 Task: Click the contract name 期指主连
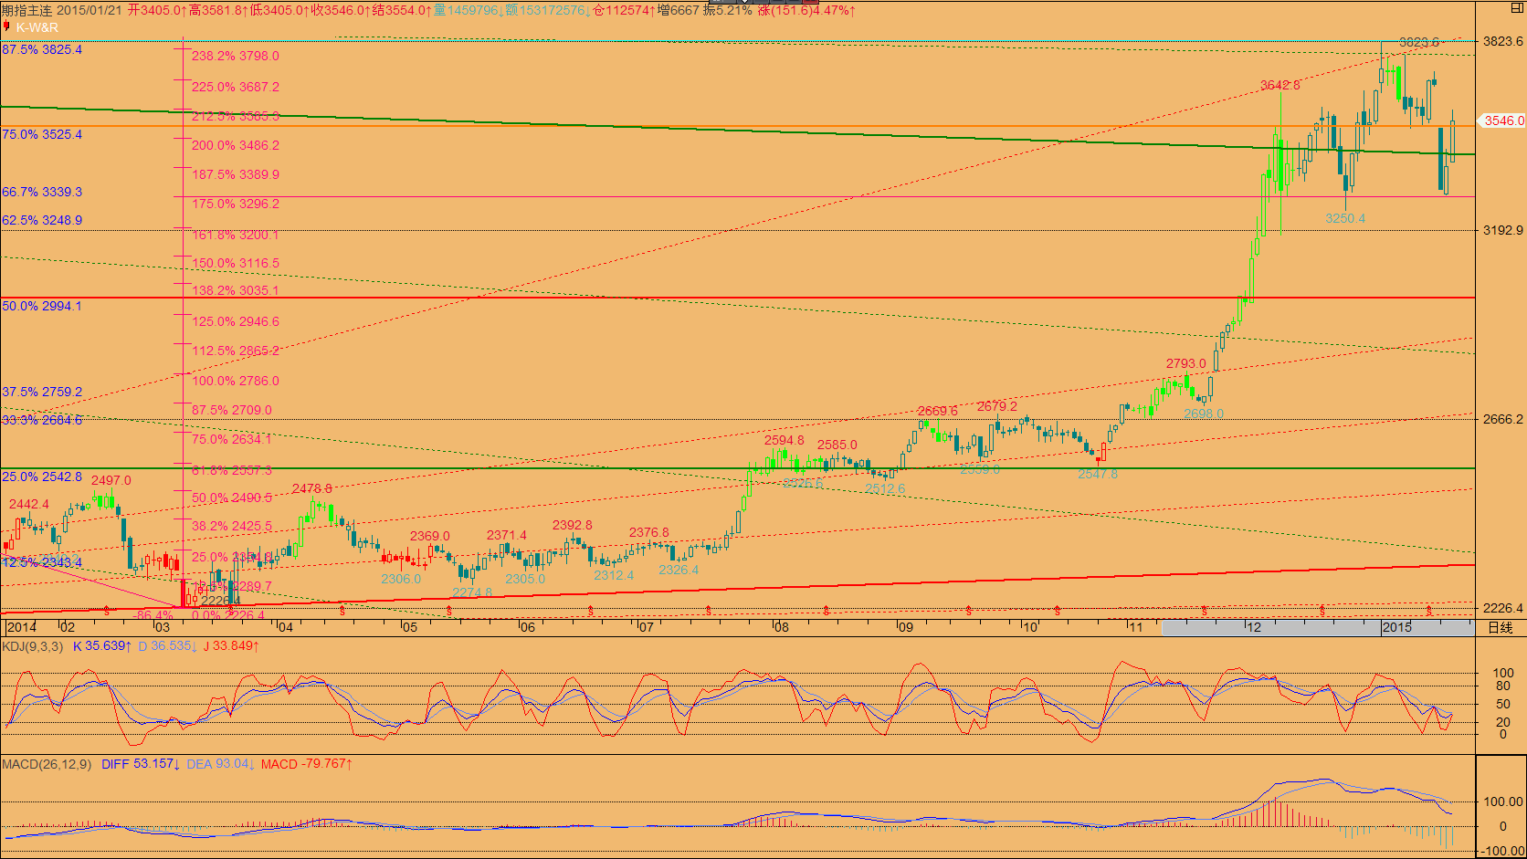click(x=26, y=10)
